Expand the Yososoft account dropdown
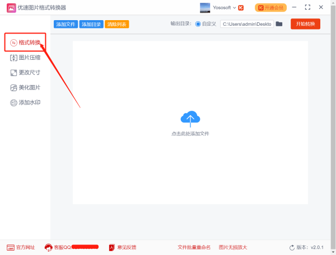Screen dimensions: 336x255 pos(235,8)
